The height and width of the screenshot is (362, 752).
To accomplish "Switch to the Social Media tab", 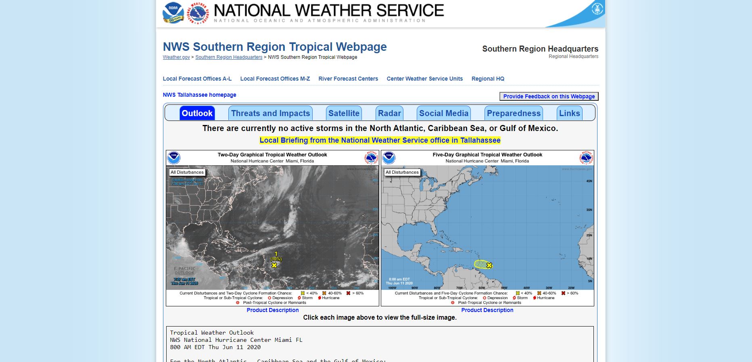I will point(444,113).
